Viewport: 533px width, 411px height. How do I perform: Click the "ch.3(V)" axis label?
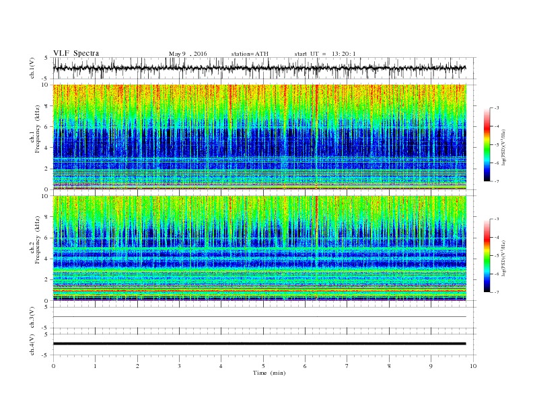click(32, 318)
